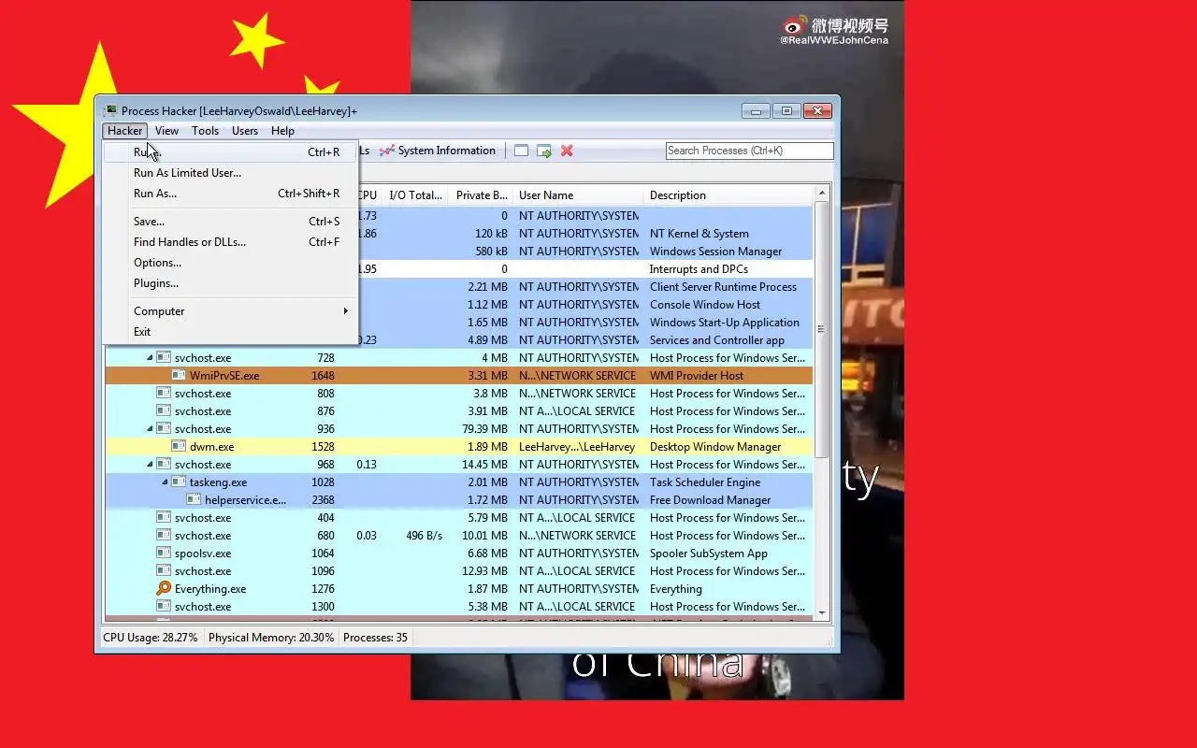This screenshot has width=1197, height=748.
Task: Sort by I/O Total... column header
Action: [415, 195]
